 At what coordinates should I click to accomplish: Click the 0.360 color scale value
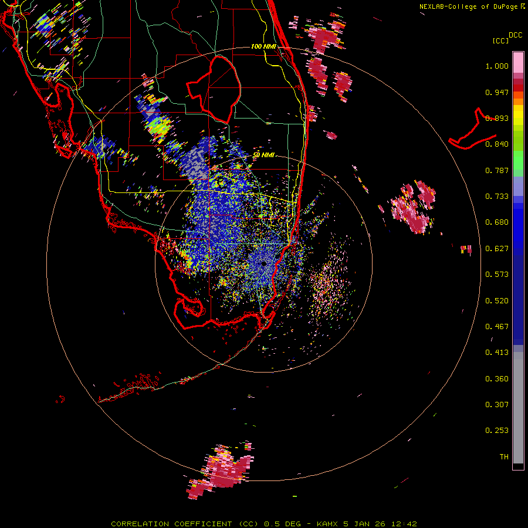tap(497, 379)
